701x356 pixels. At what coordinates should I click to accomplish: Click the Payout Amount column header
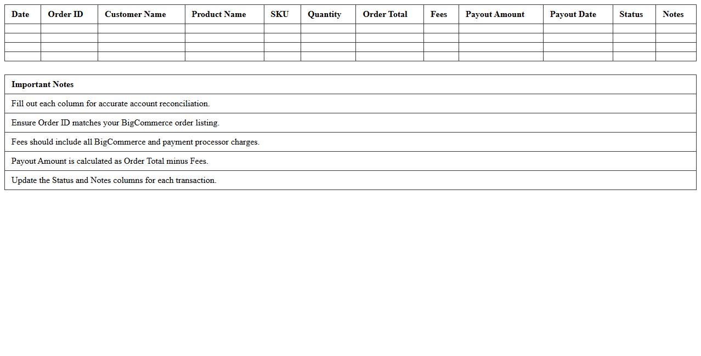(495, 14)
